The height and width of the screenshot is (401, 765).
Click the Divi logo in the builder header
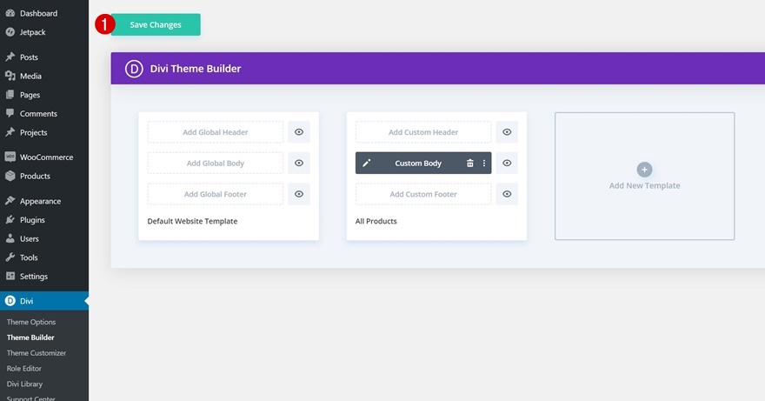(x=134, y=69)
